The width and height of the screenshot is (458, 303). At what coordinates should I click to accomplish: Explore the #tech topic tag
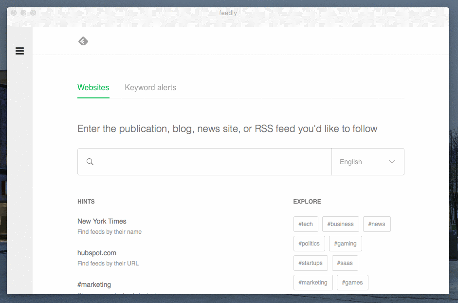(x=306, y=224)
